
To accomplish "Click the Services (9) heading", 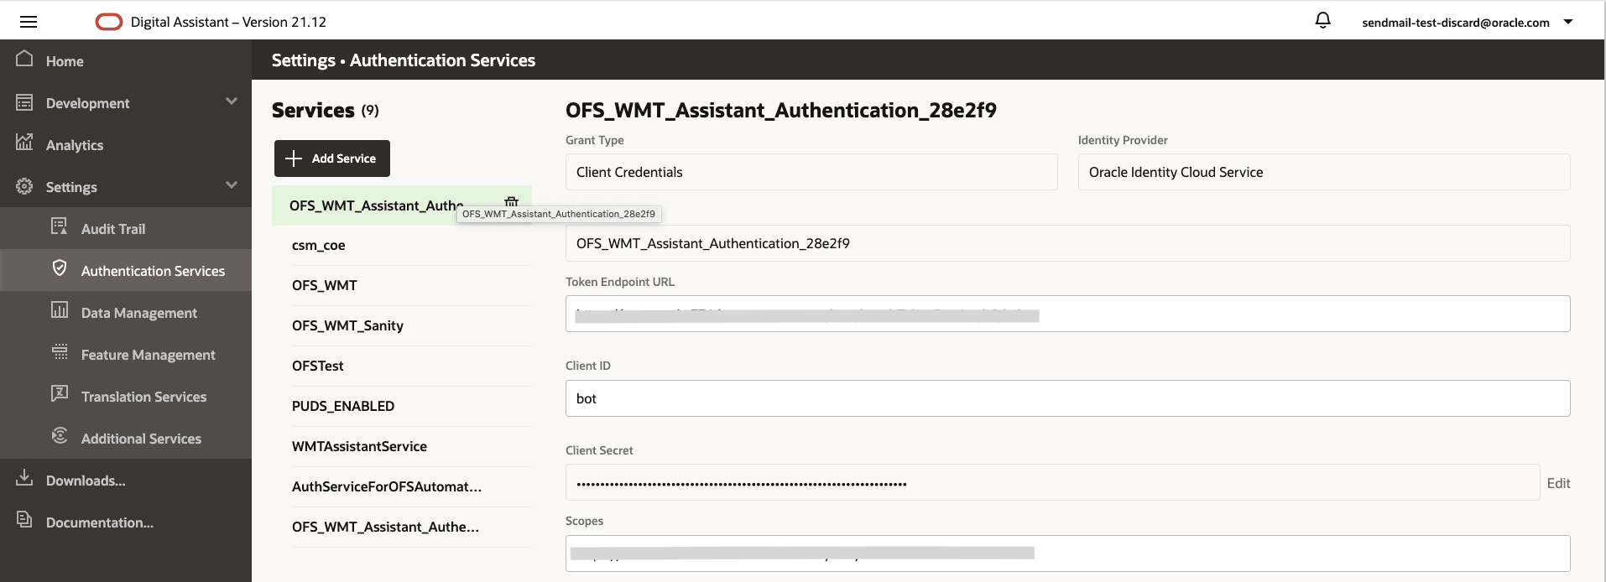I will (x=326, y=110).
